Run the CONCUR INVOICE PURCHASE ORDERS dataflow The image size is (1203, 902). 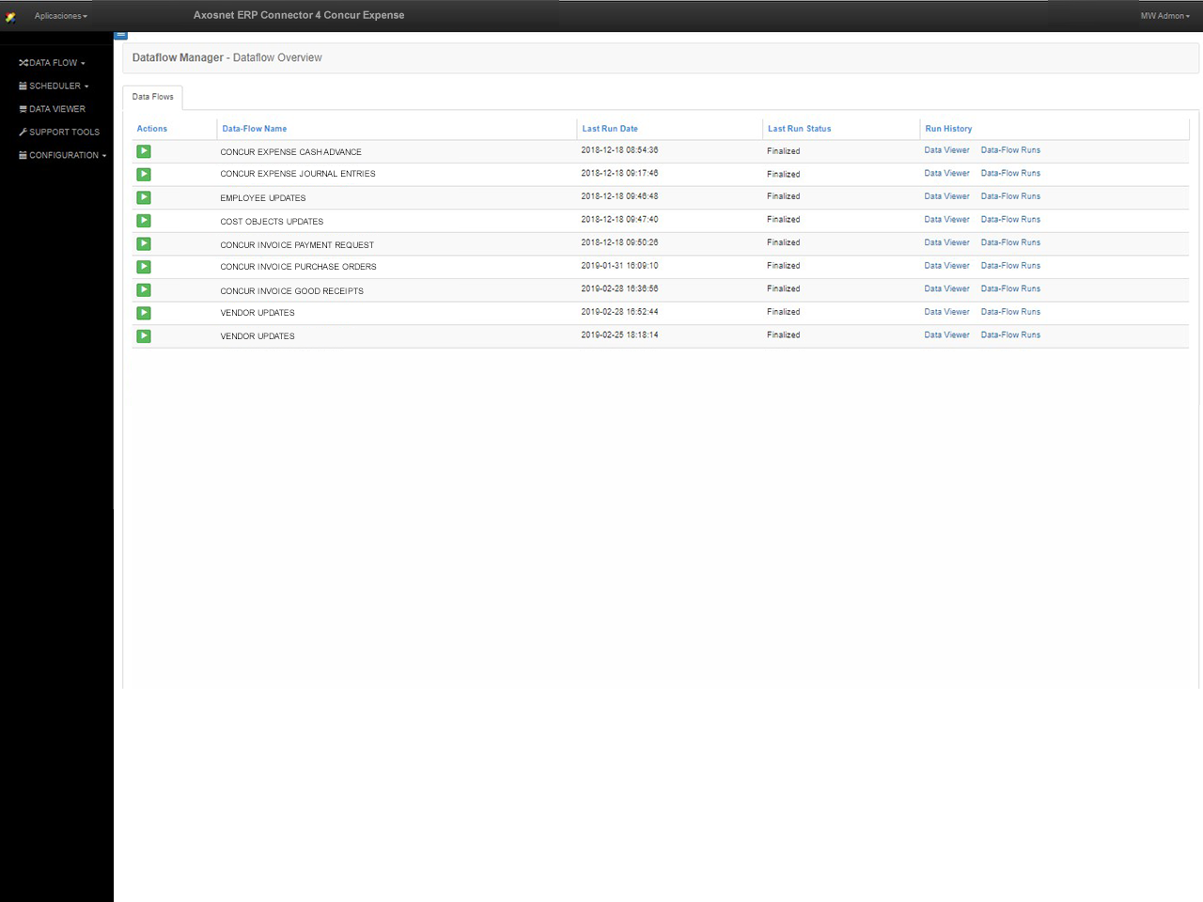143,266
